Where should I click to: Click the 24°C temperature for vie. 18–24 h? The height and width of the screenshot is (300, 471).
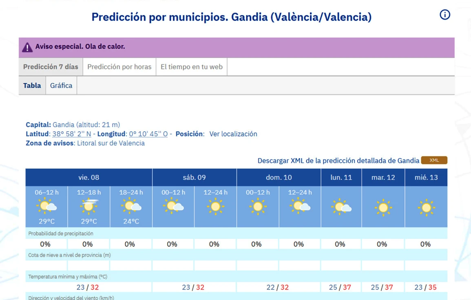point(131,221)
